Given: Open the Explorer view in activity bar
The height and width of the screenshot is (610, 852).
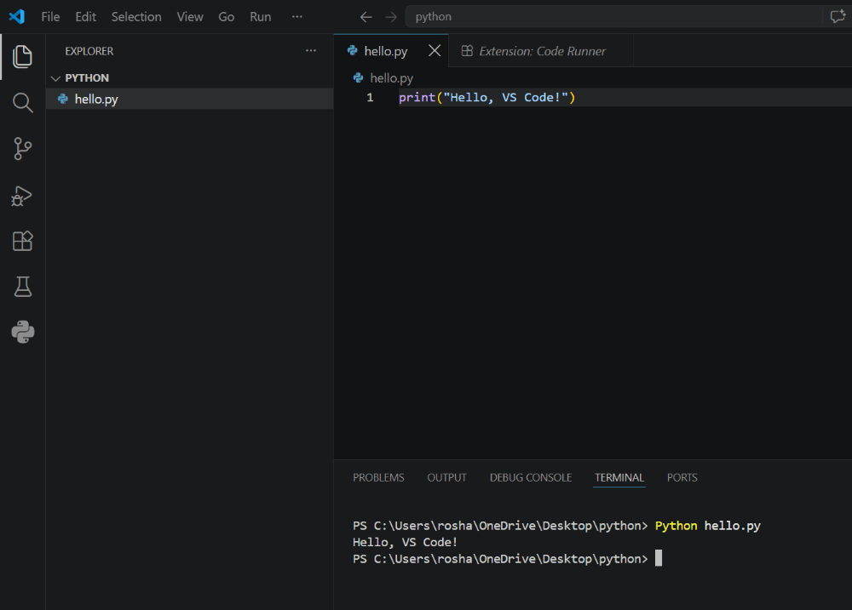Looking at the screenshot, I should (x=22, y=57).
